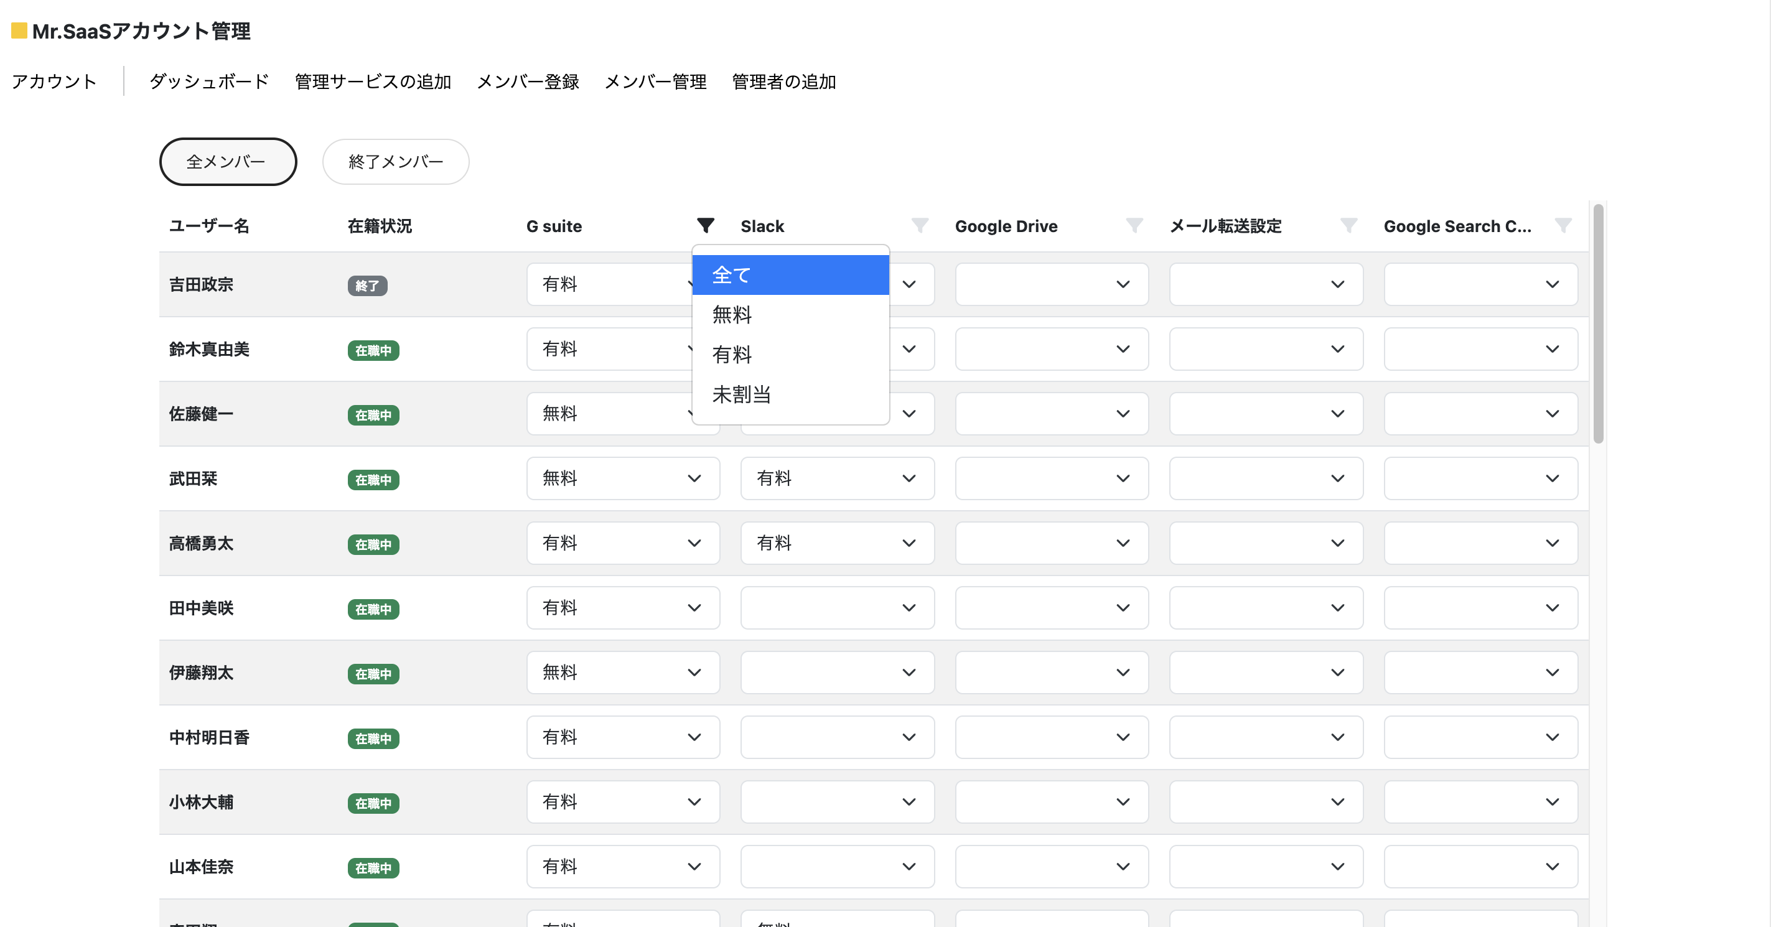Open G suite dropdown for 山本佳奈

tap(623, 866)
